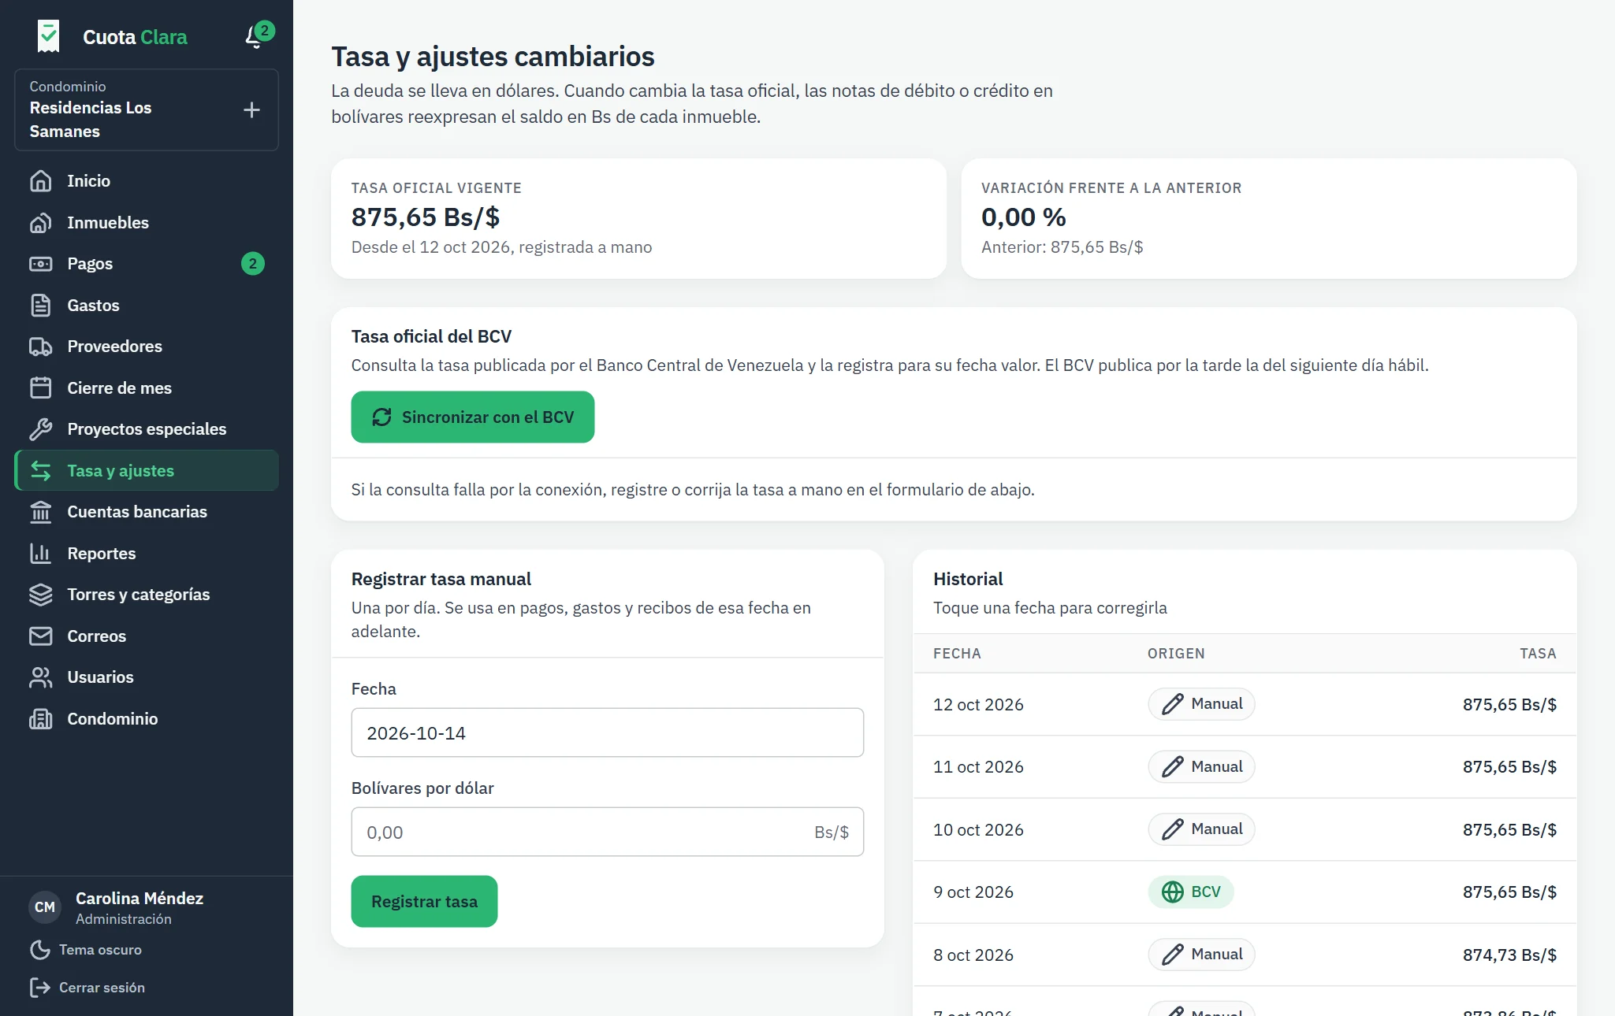This screenshot has height=1016, width=1615.
Task: Open the Proveedores truck icon
Action: (41, 347)
